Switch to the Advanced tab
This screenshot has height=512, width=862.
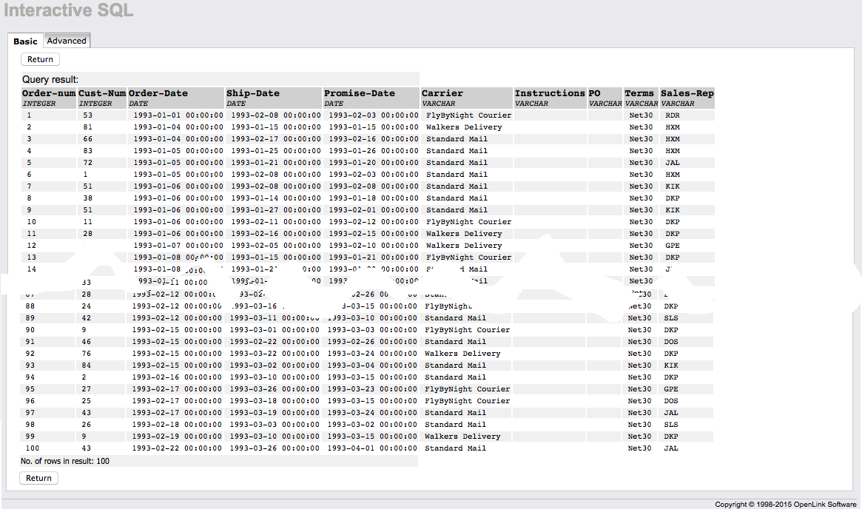67,41
